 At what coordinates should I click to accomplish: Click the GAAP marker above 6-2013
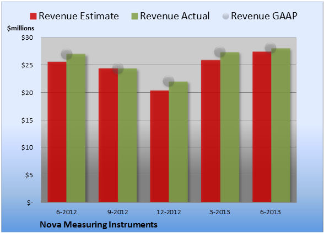pyautogui.click(x=271, y=48)
